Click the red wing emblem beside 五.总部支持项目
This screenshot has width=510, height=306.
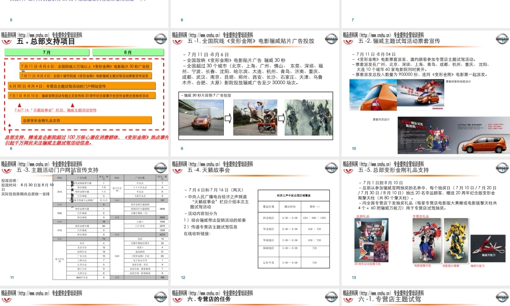click(x=6, y=42)
